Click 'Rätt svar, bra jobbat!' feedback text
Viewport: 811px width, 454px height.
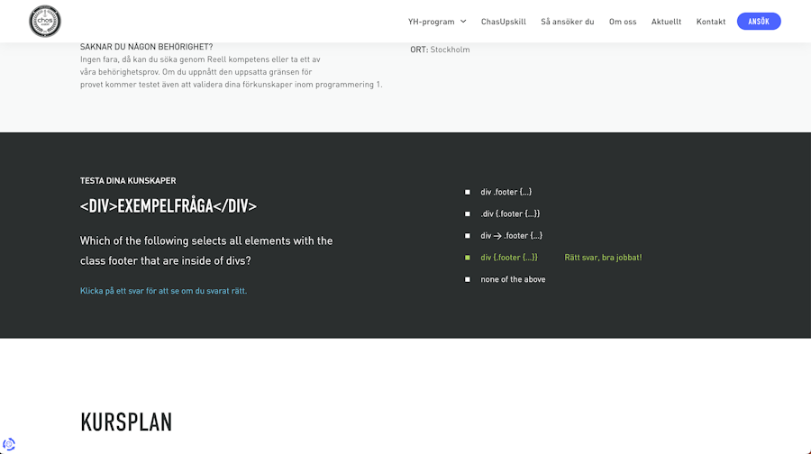[603, 257]
